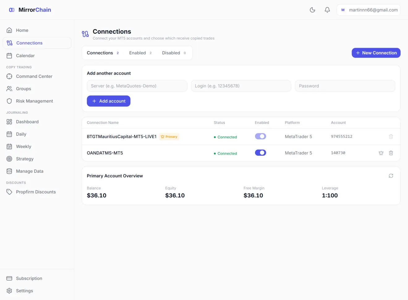Click account number 140730

[x=338, y=153]
